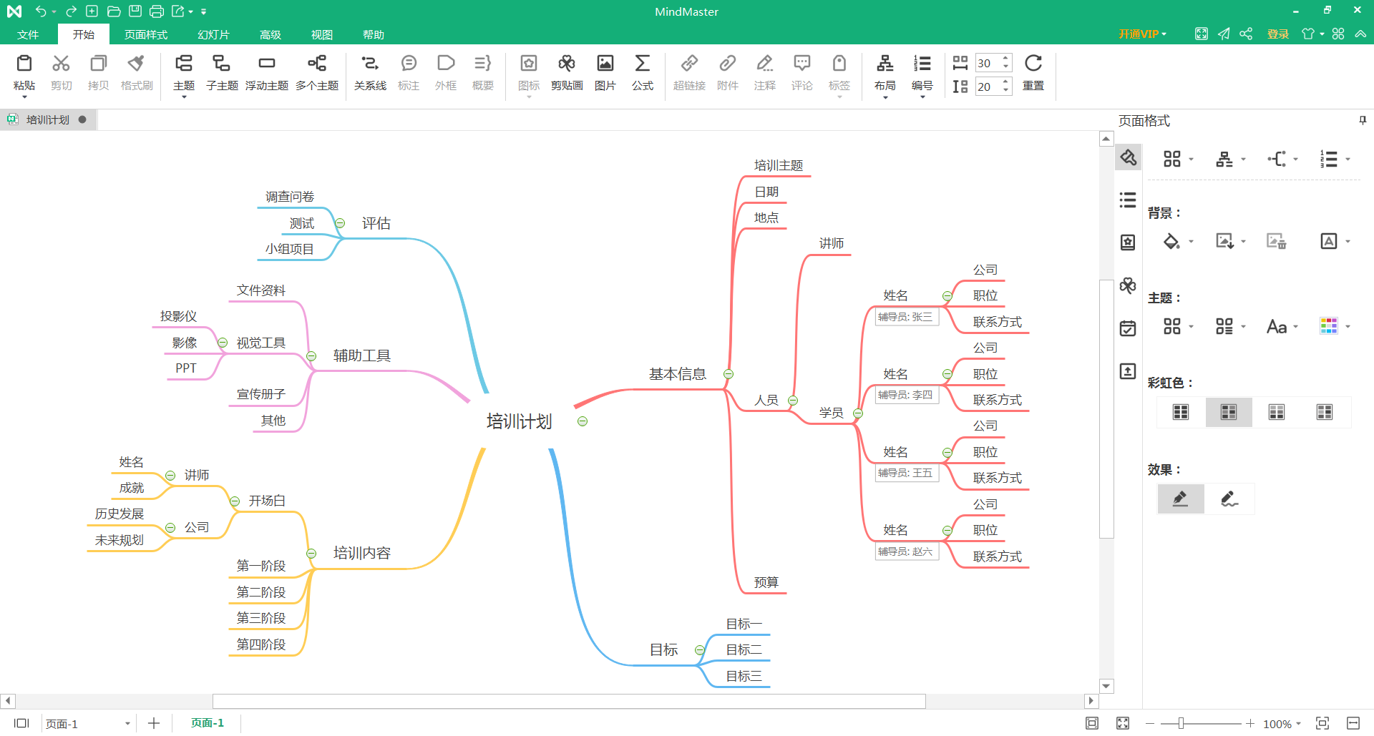
Task: Switch to the 幻灯片 tab
Action: (x=213, y=34)
